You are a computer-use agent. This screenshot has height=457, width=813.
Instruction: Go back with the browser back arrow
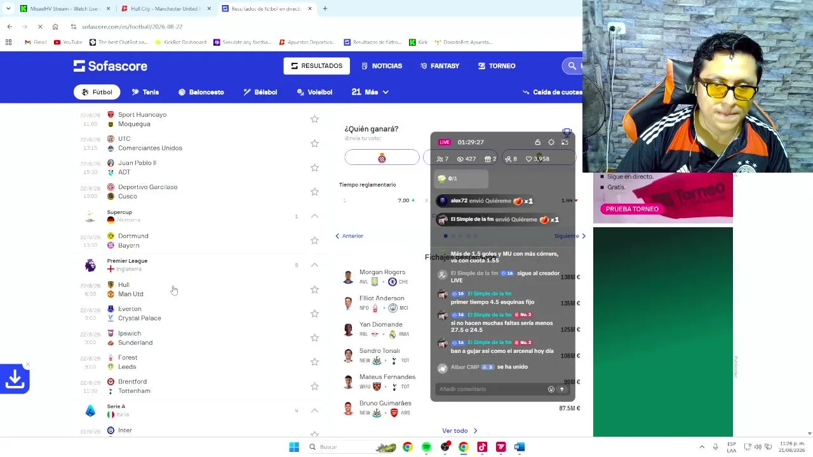(10, 27)
